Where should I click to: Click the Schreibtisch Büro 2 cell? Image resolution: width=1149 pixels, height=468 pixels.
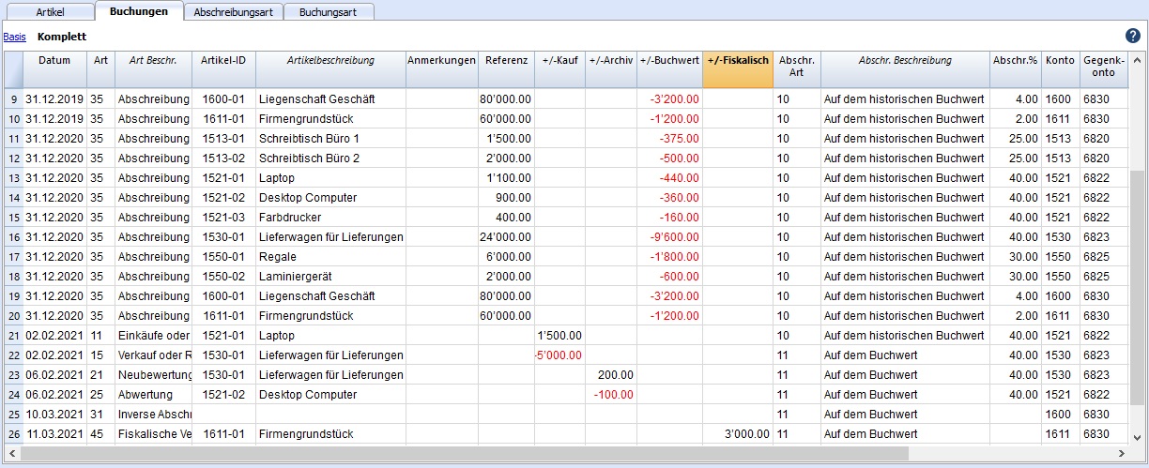330,158
